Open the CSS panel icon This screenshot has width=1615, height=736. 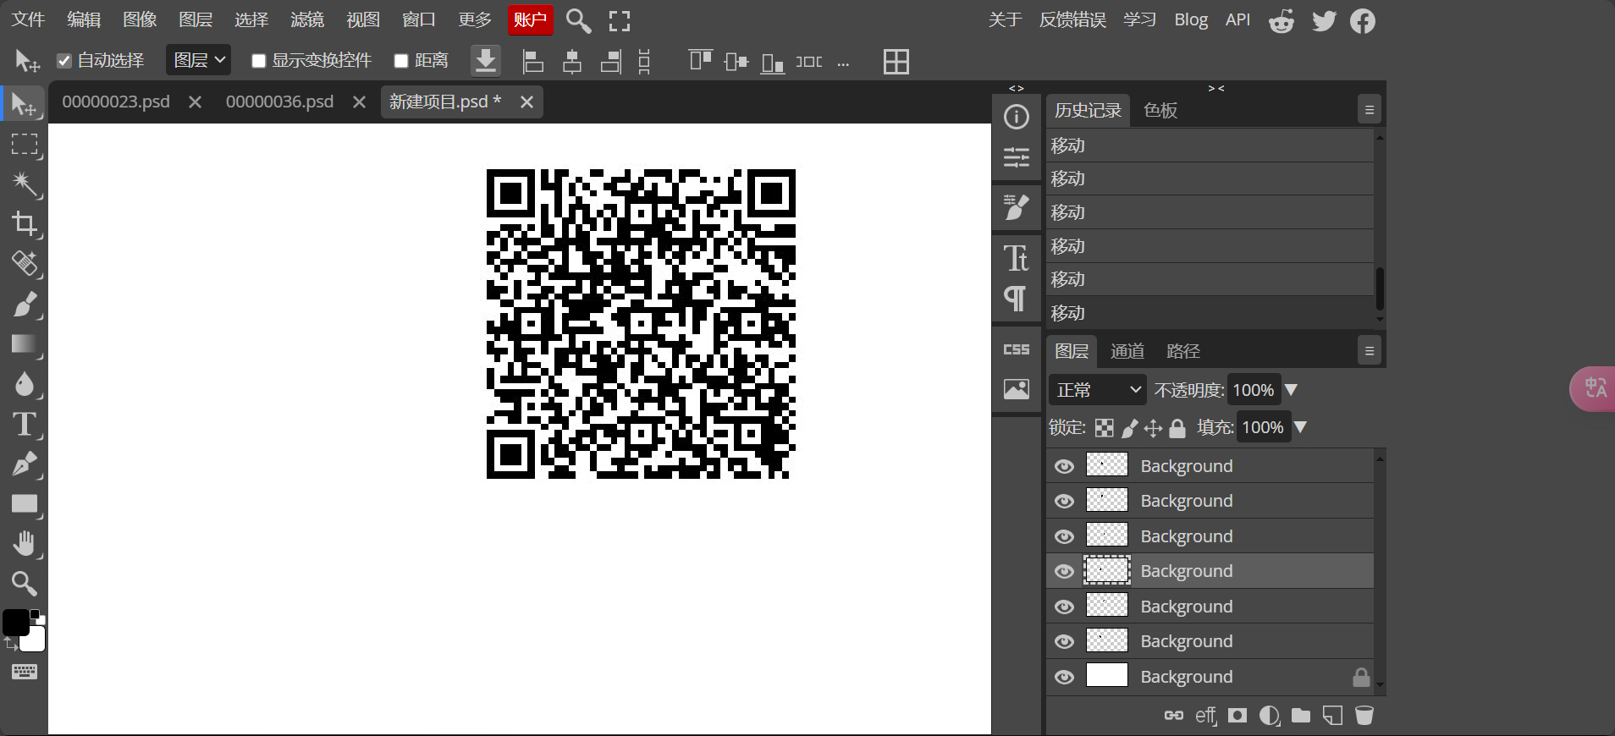pyautogui.click(x=1016, y=349)
